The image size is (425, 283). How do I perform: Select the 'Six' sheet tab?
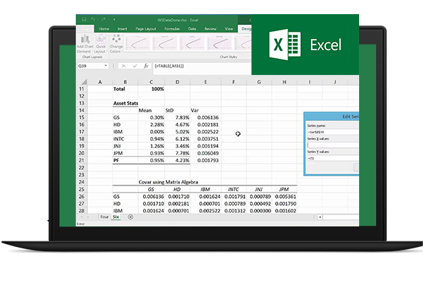pos(115,217)
